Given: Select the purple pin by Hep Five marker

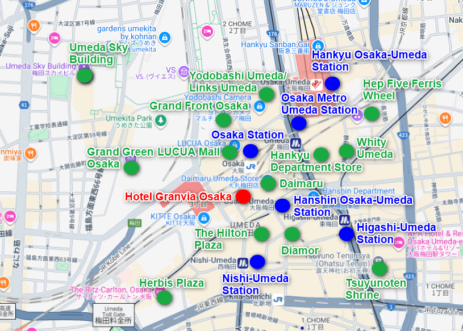Looking at the screenshot, I should (x=357, y=116).
